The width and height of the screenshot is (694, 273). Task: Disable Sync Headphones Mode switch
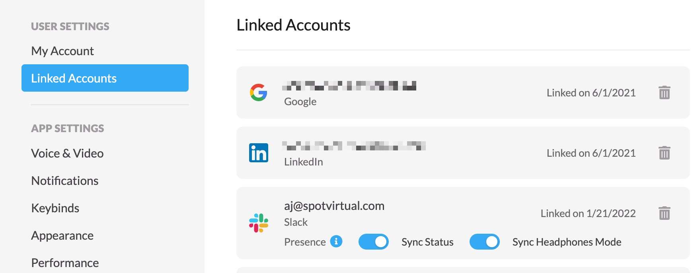(x=484, y=242)
